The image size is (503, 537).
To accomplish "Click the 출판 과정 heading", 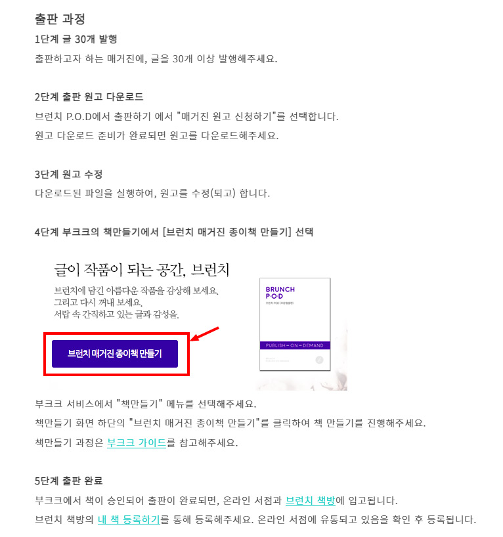I will [x=60, y=18].
